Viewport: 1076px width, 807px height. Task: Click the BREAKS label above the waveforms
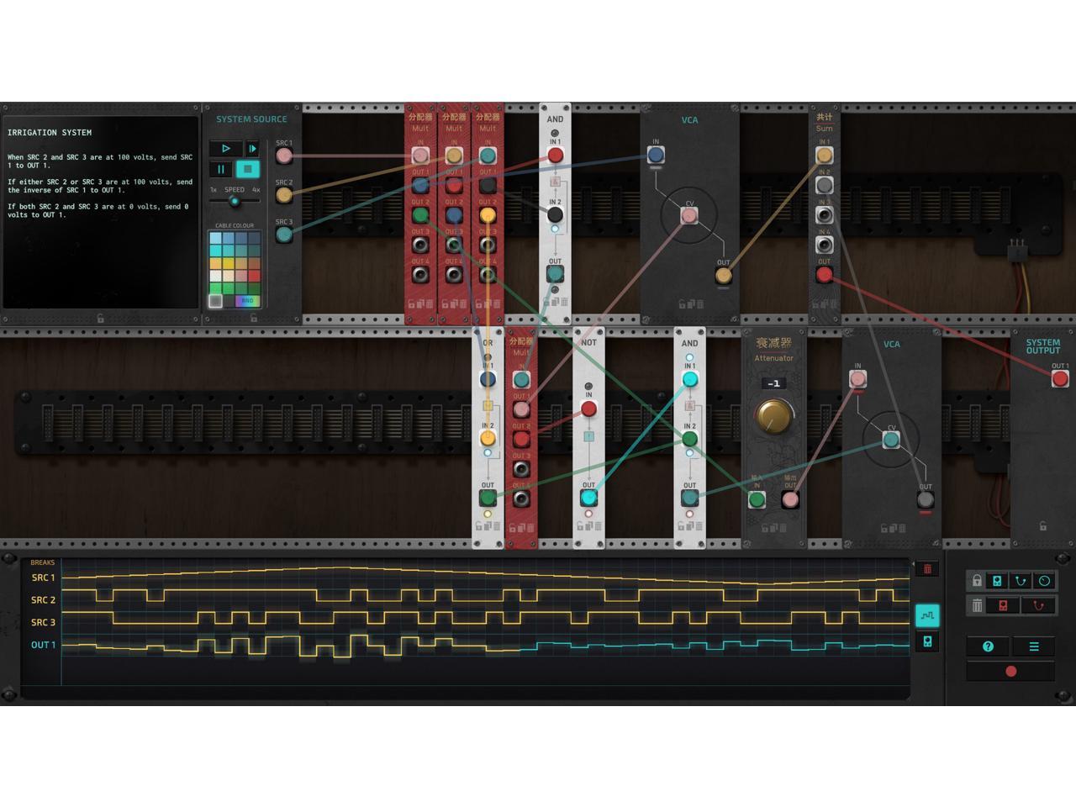point(42,562)
